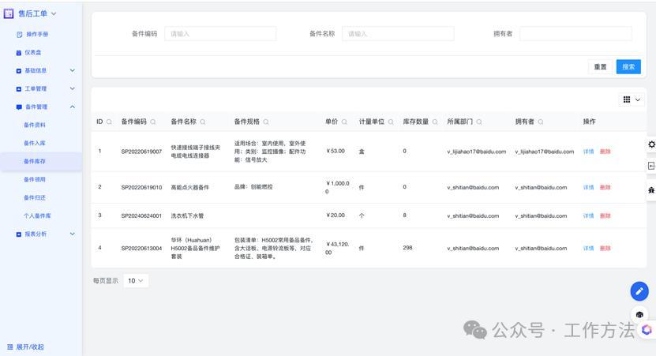The image size is (656, 356).
Task: Click search icon beside 备件编码 column header
Action: pyautogui.click(x=153, y=122)
